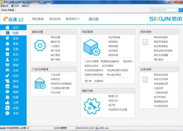Open 电子秤 link
This screenshot has height=131, width=183.
click(x=112, y=105)
